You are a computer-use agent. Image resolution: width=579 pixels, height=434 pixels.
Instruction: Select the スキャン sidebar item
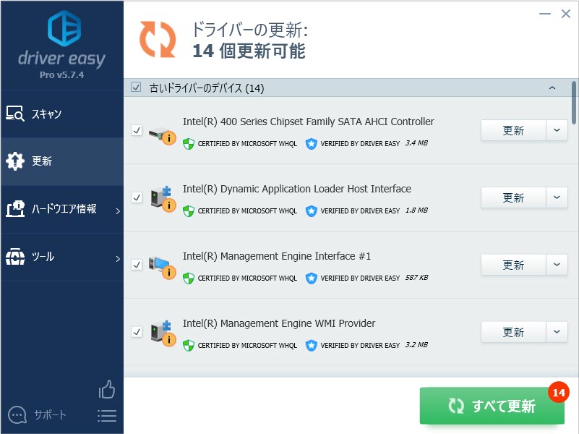pos(62,114)
